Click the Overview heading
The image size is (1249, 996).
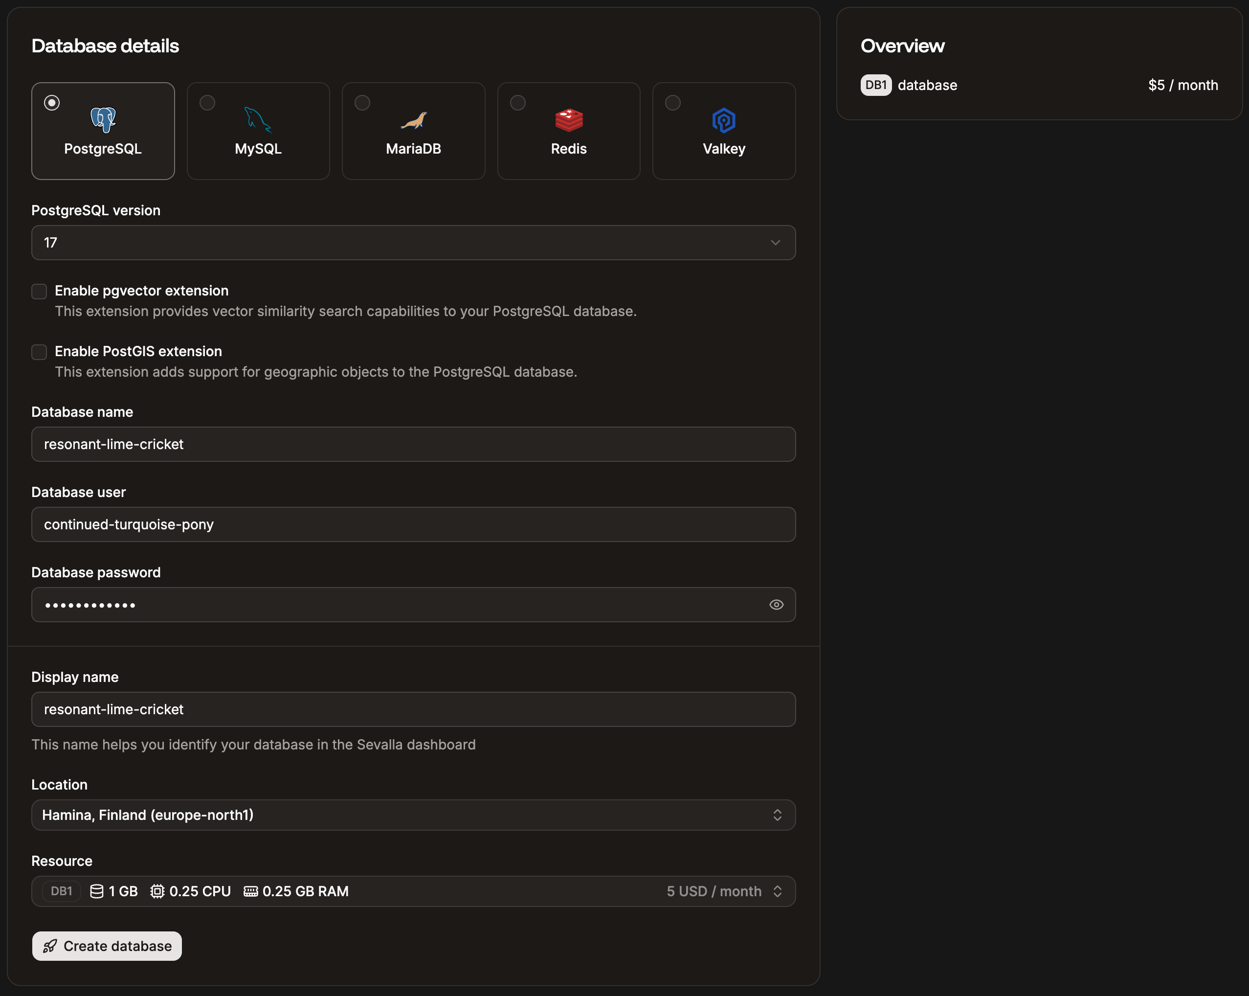(903, 46)
